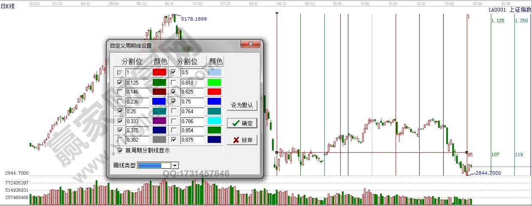Enable the 0.618 division checkbox
This screenshot has width=532, height=206.
click(x=174, y=82)
